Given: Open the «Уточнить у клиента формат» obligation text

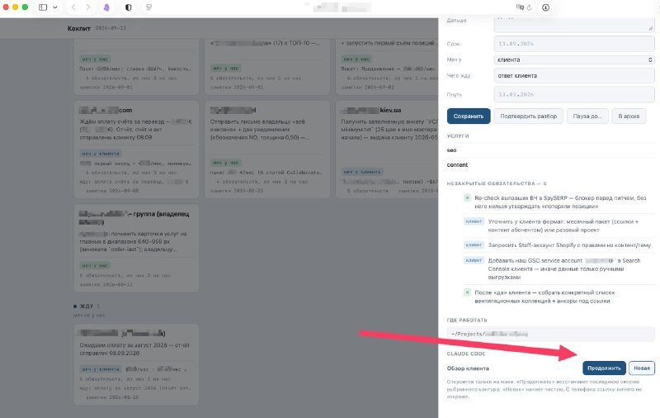Looking at the screenshot, I should (564, 226).
